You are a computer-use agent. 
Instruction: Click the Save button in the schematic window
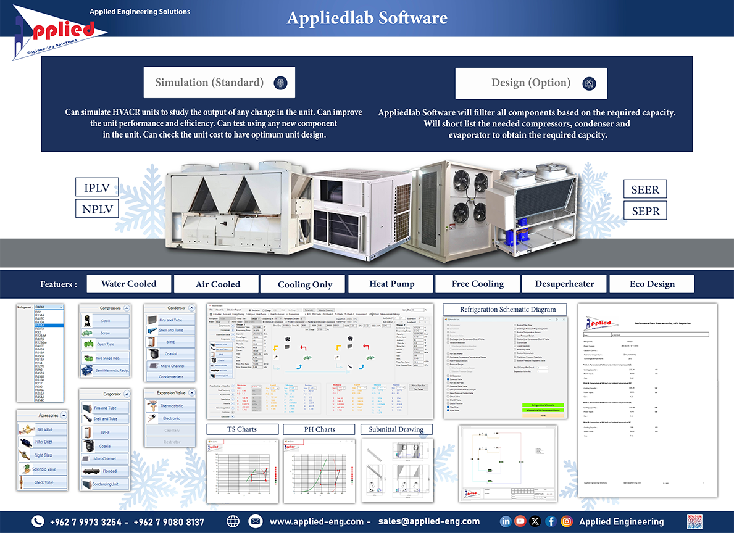(542, 415)
